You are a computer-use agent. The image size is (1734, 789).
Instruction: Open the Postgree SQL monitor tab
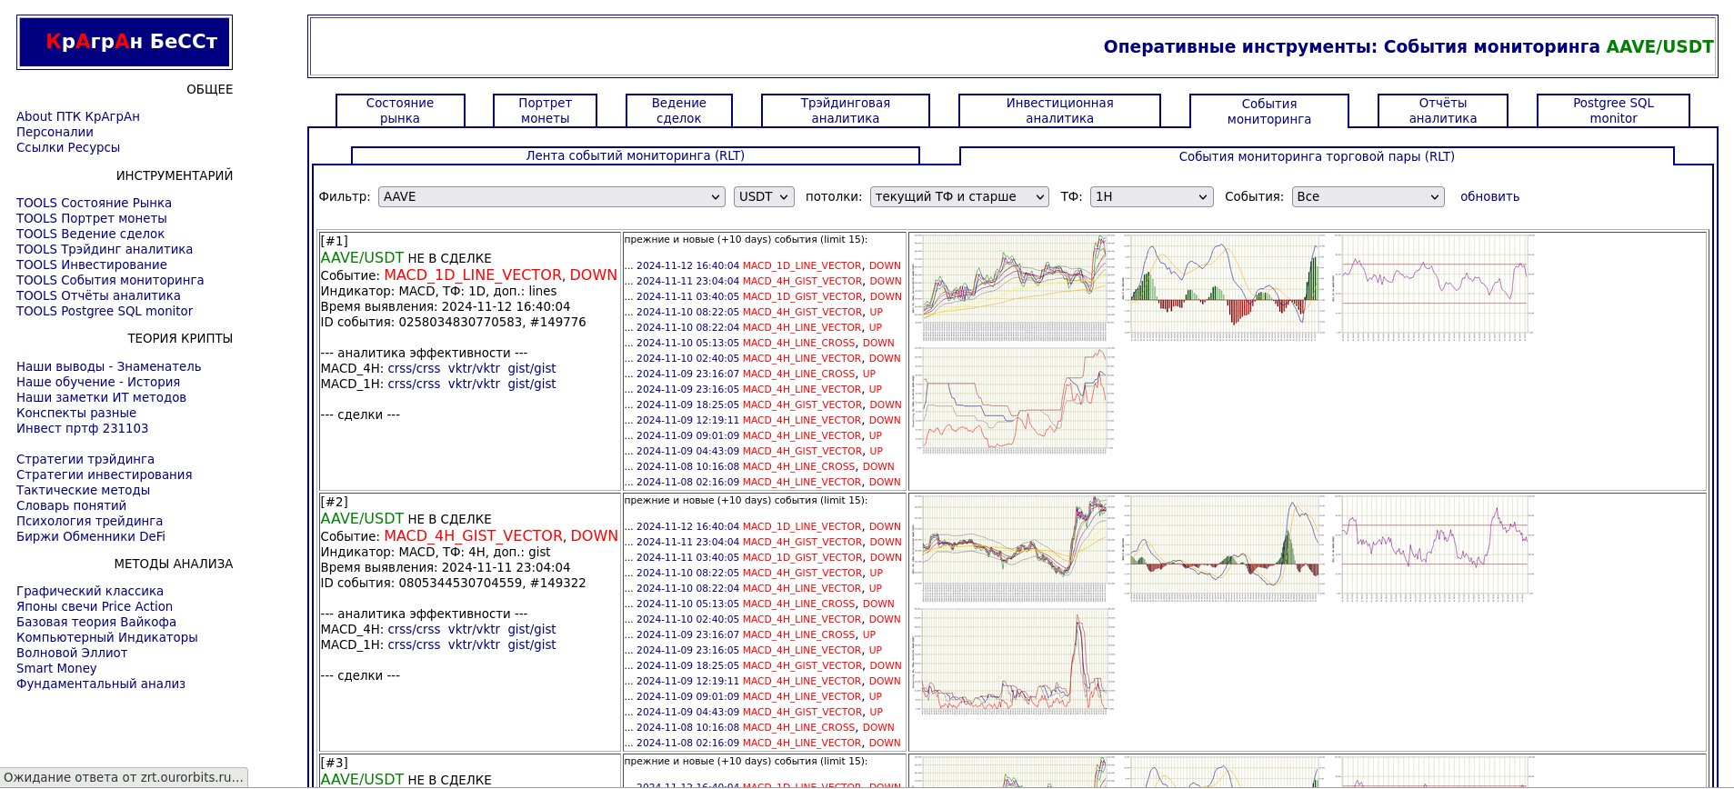pos(1613,111)
